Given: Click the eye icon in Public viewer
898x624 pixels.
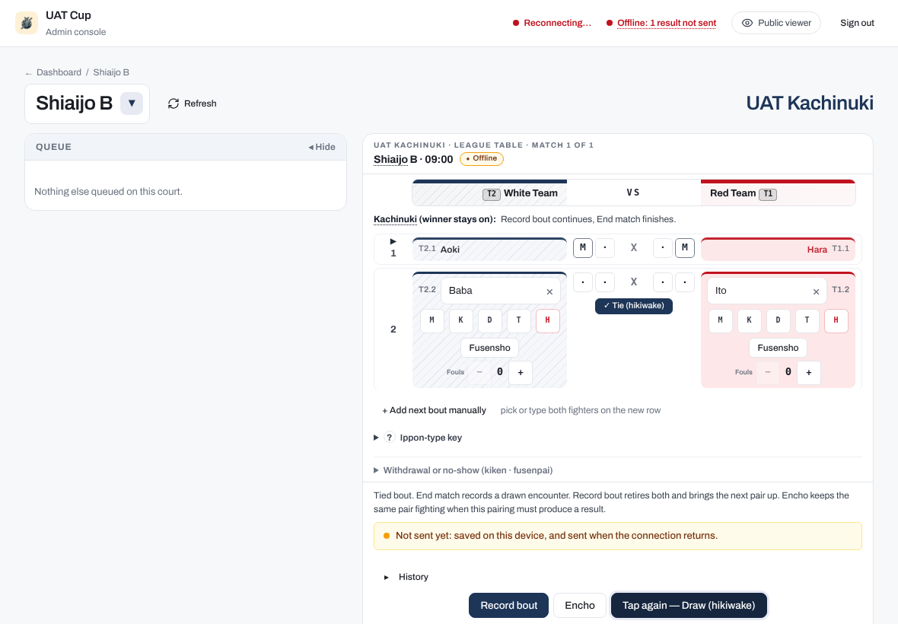Looking at the screenshot, I should coord(747,23).
